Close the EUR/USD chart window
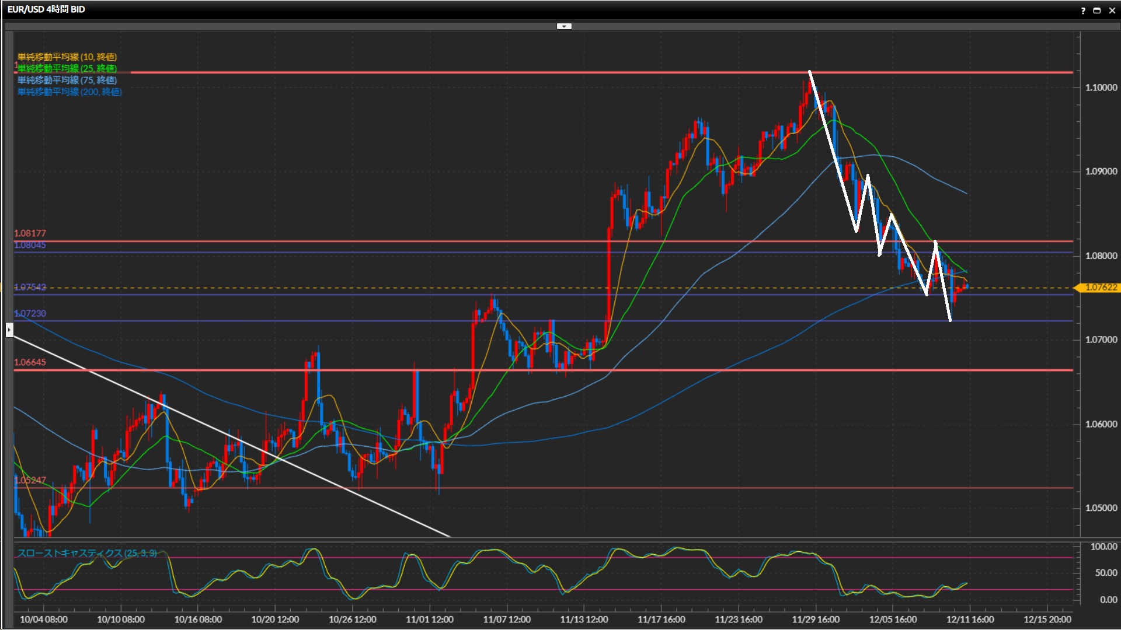Image resolution: width=1121 pixels, height=630 pixels. pos(1112,10)
